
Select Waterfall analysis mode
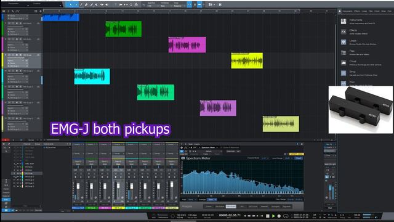point(264,207)
